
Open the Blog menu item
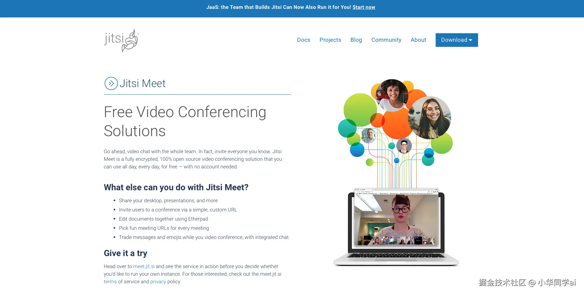pos(356,40)
